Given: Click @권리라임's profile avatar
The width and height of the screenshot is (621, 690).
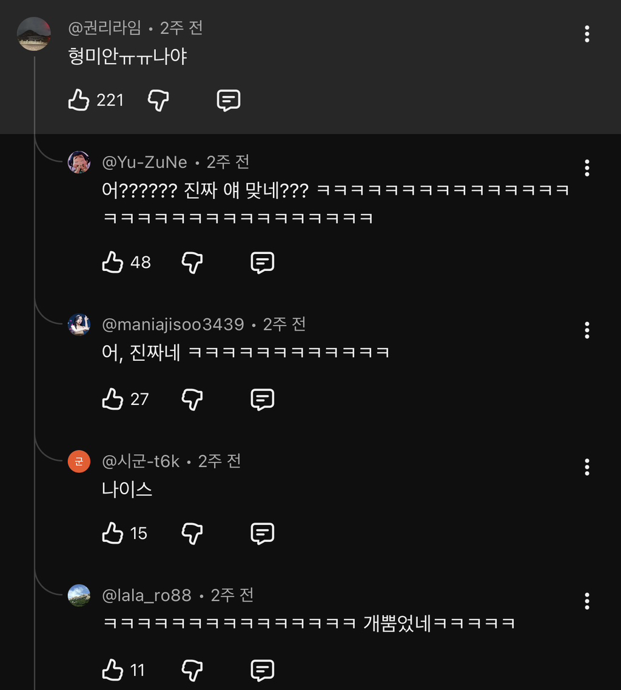Looking at the screenshot, I should 33,34.
